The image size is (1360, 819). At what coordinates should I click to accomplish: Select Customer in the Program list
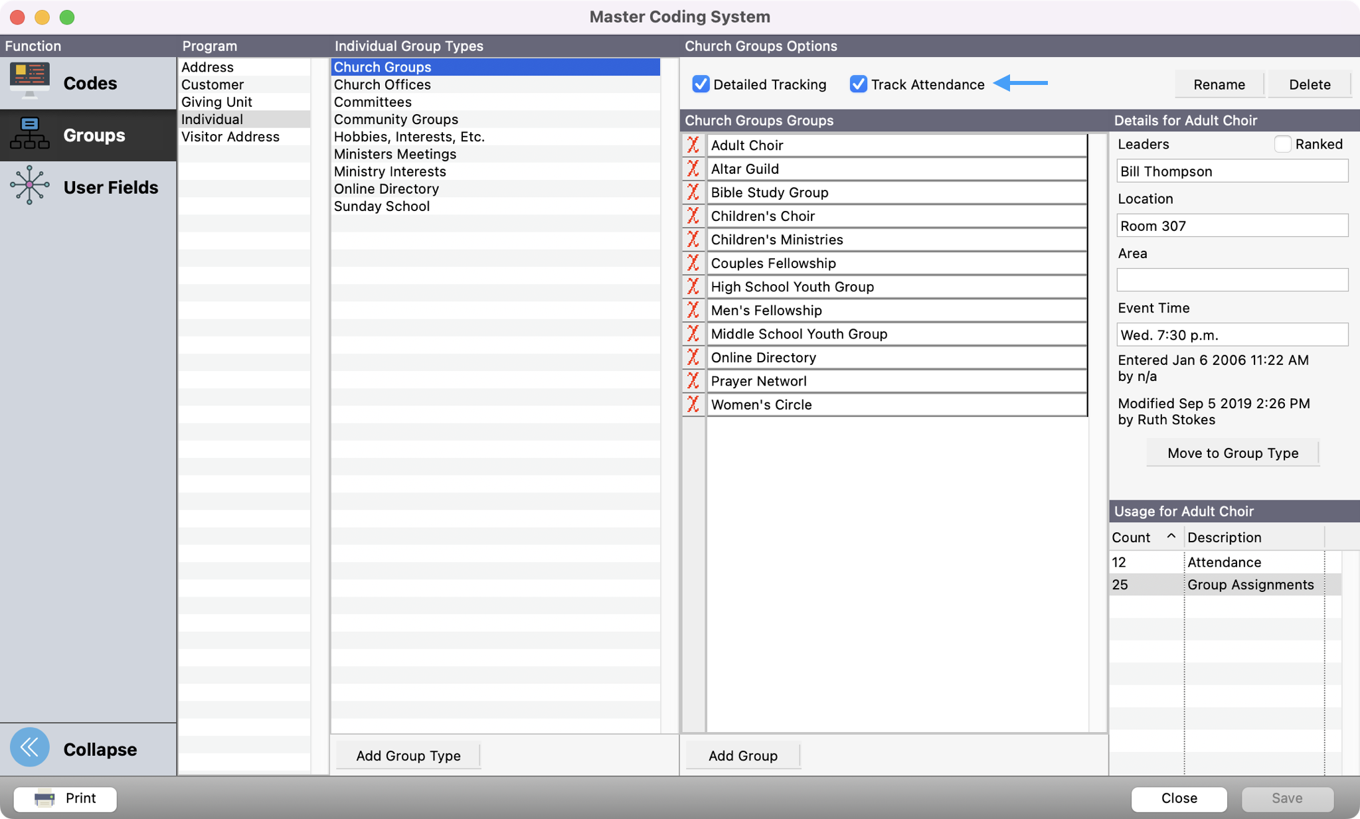212,84
